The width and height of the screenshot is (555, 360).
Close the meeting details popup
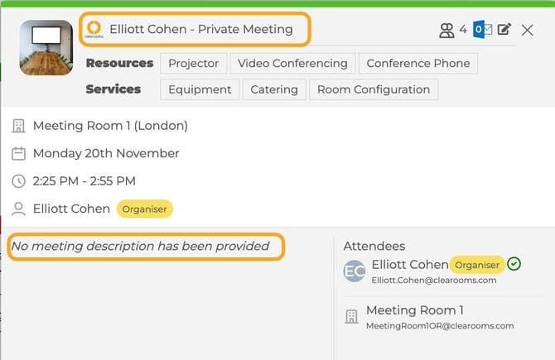[528, 31]
